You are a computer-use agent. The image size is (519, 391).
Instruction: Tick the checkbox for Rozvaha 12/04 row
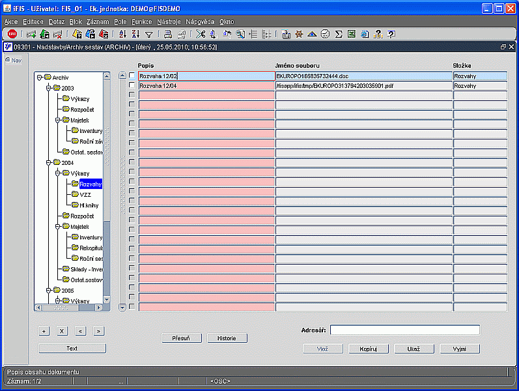click(132, 85)
